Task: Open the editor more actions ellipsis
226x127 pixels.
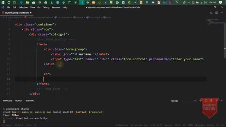Action: (x=222, y=13)
